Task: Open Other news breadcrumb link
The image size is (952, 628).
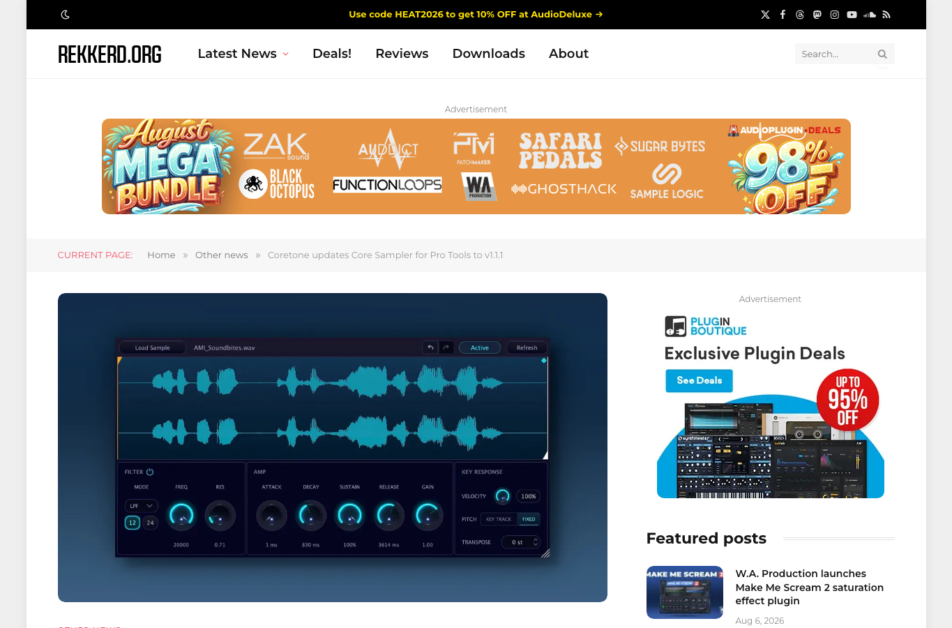Action: coord(222,255)
